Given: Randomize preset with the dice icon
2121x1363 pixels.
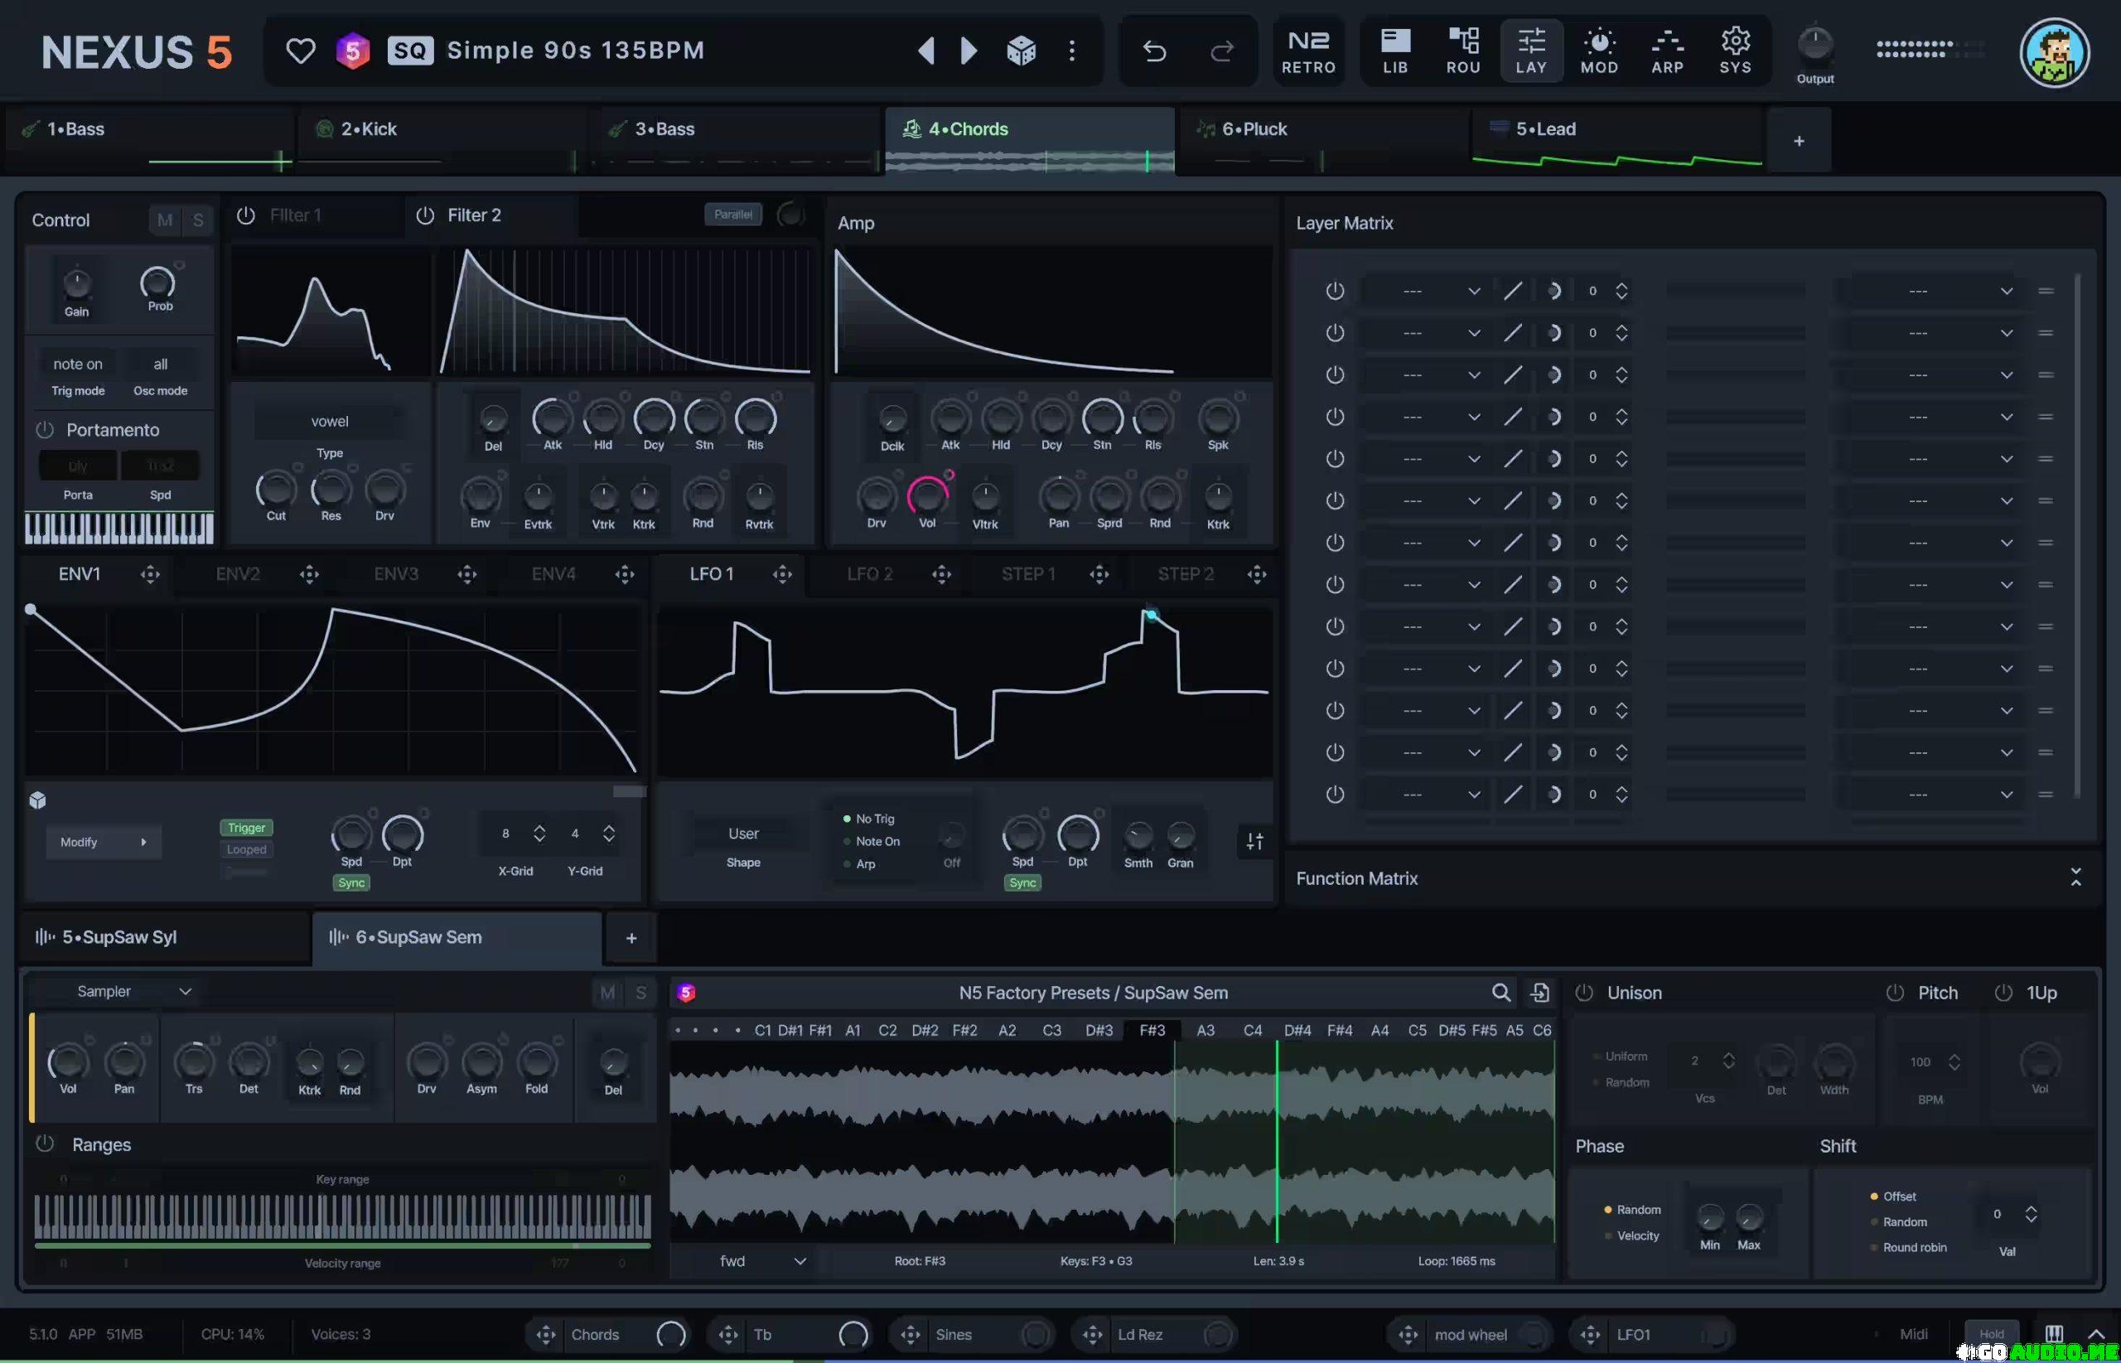Looking at the screenshot, I should tap(1021, 51).
